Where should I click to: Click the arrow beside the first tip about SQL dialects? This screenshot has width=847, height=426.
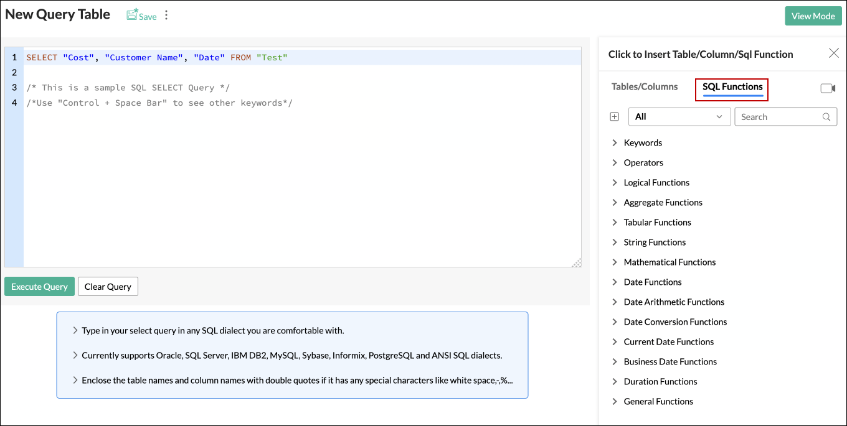[74, 331]
